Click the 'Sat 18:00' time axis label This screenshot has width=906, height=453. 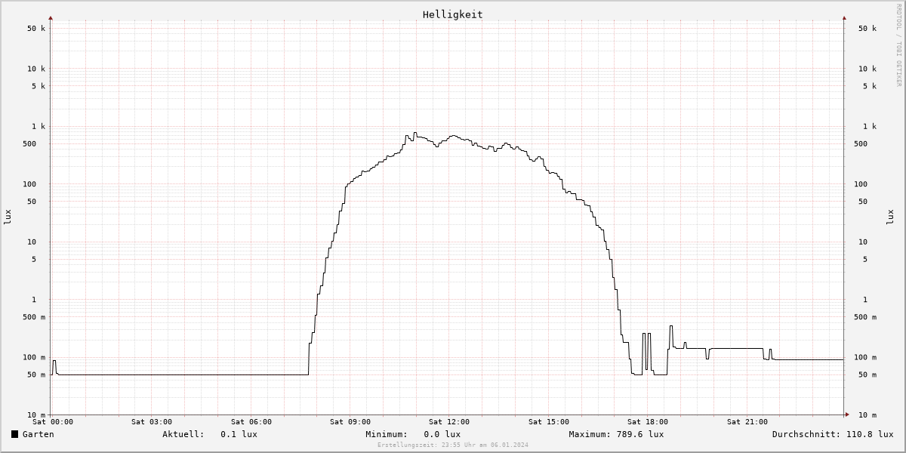(x=648, y=422)
